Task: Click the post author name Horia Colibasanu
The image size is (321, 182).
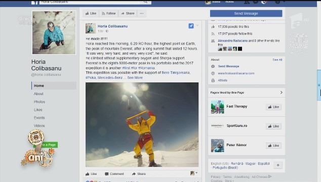Action: pyautogui.click(x=112, y=26)
